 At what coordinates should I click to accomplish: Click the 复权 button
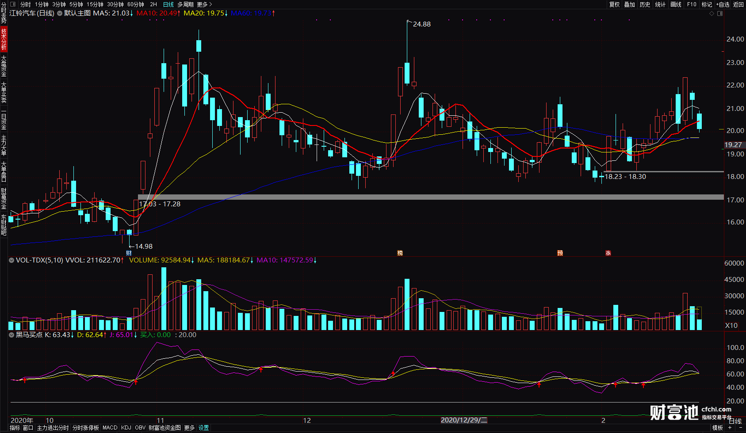615,4
